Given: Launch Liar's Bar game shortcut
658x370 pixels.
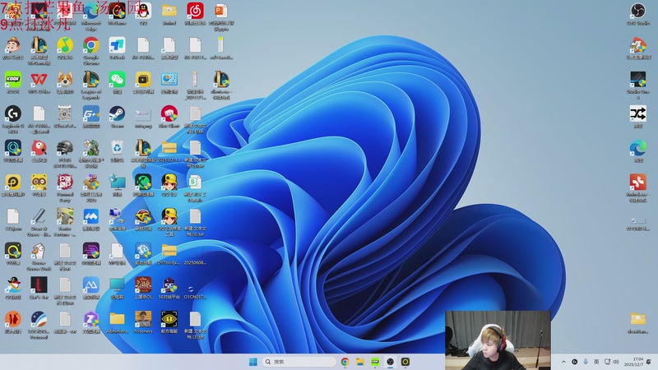Looking at the screenshot, I should pyautogui.click(x=39, y=286).
